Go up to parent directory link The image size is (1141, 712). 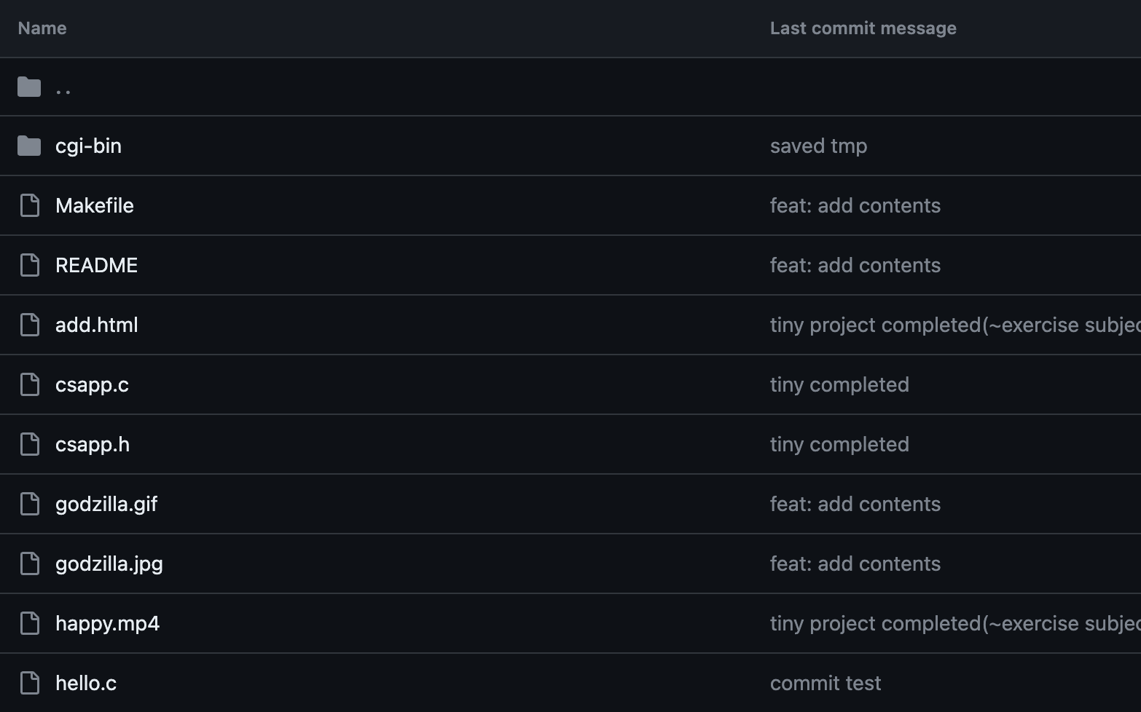pyautogui.click(x=63, y=87)
